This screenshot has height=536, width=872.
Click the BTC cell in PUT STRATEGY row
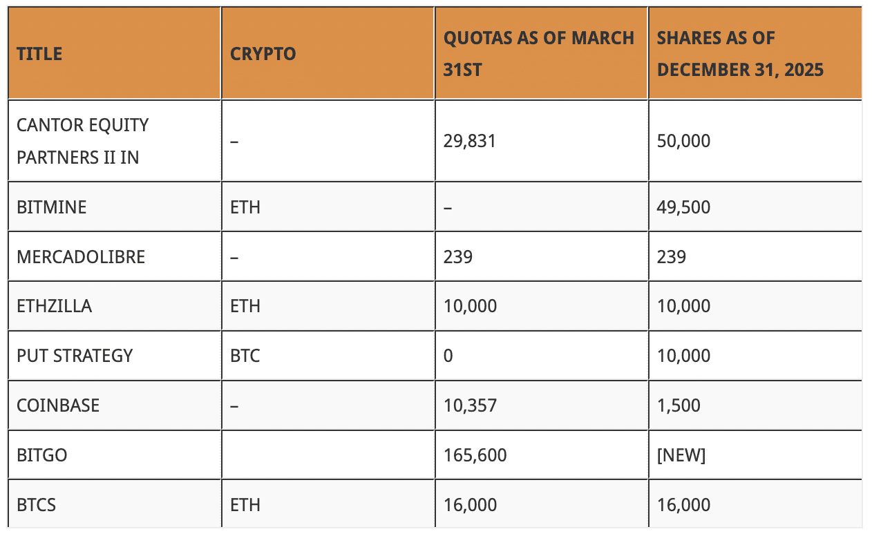[x=245, y=356]
